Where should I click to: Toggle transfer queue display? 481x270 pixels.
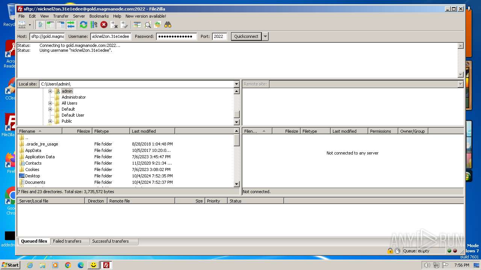(71, 25)
